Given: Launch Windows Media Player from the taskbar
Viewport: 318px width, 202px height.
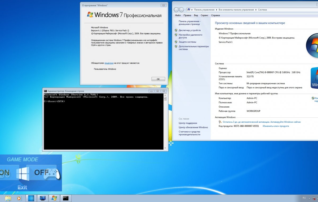Looking at the screenshot, I should click(x=19, y=198).
